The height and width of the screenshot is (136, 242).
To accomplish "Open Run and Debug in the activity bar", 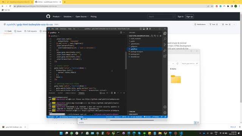I will [x=165, y=50].
